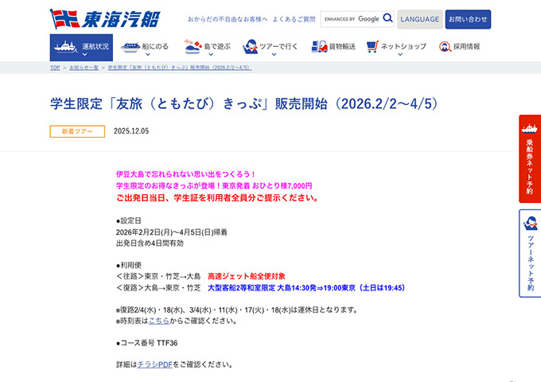Expand chevron under ネットショップ

click(400, 55)
